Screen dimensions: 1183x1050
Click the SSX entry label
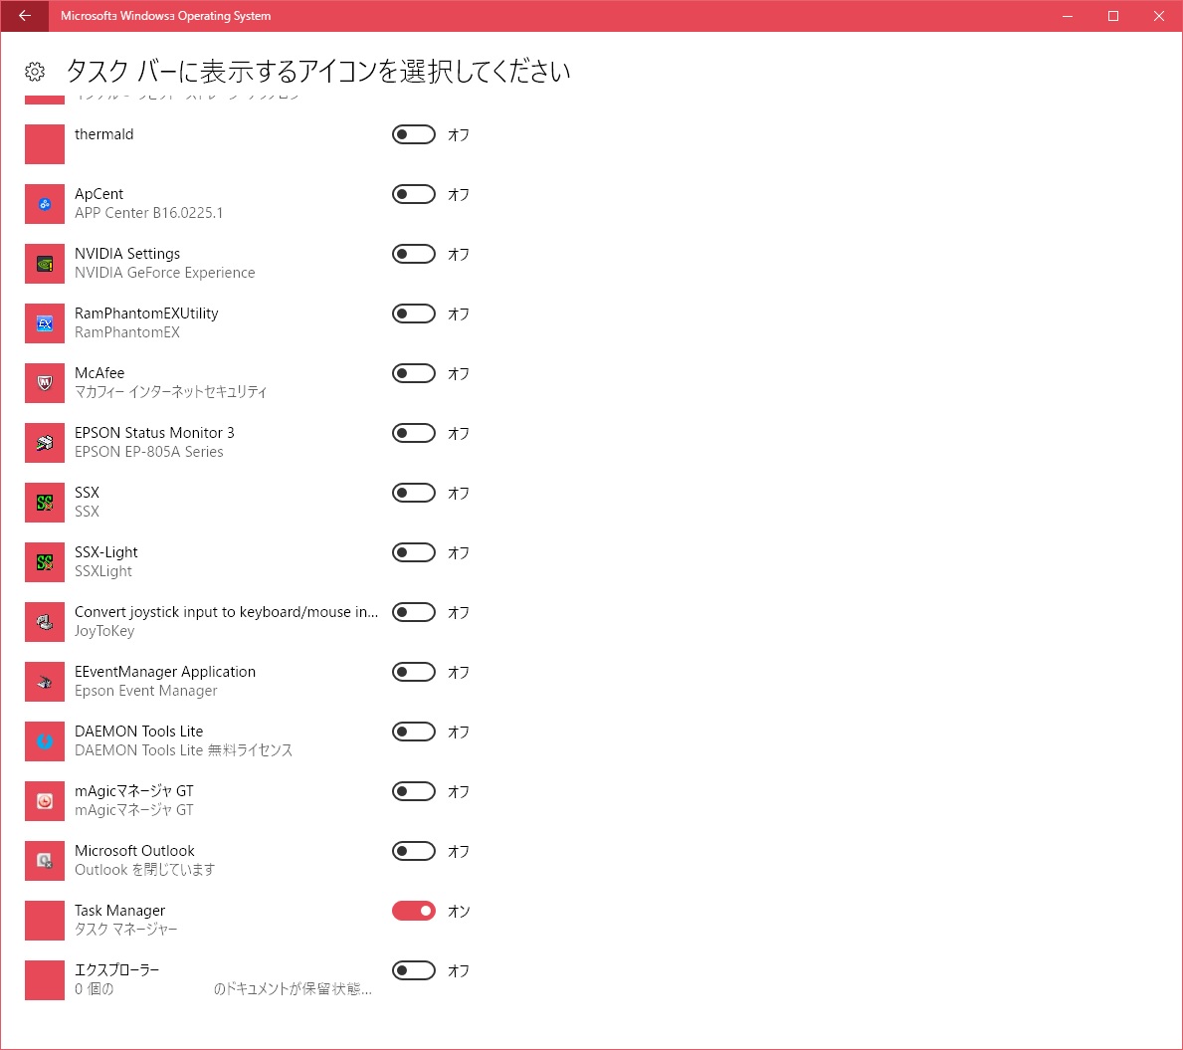click(88, 493)
